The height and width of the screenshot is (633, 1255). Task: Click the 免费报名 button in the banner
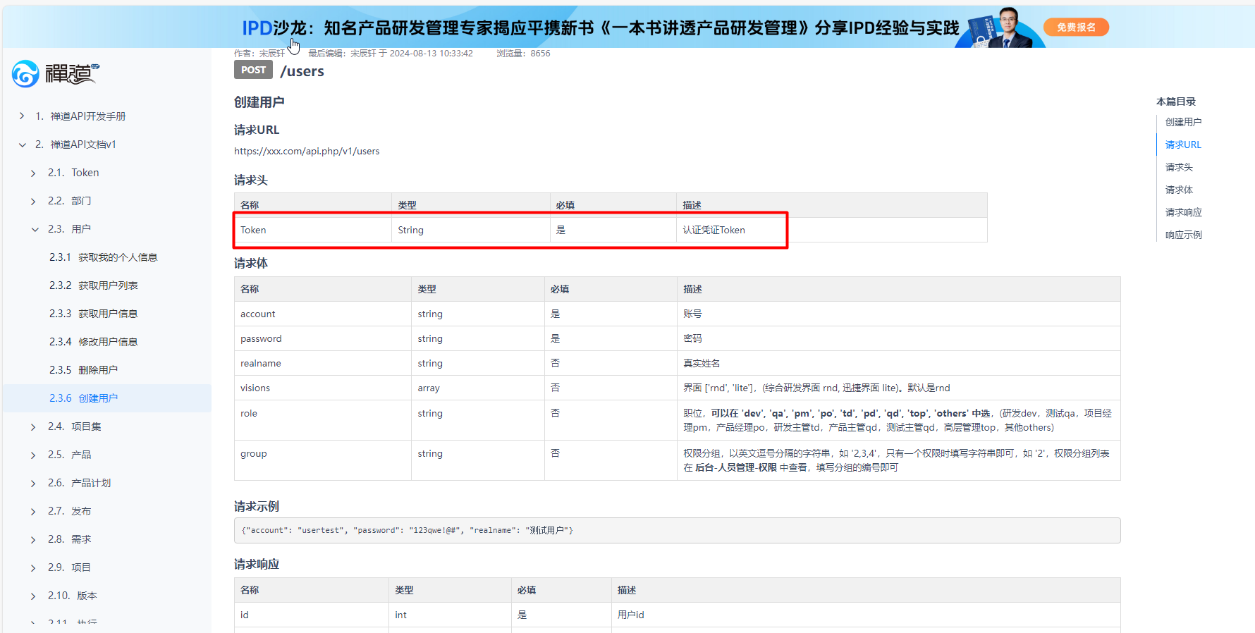pyautogui.click(x=1076, y=27)
